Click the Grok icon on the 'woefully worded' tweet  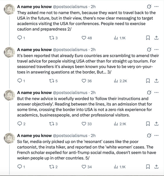click(x=149, y=93)
